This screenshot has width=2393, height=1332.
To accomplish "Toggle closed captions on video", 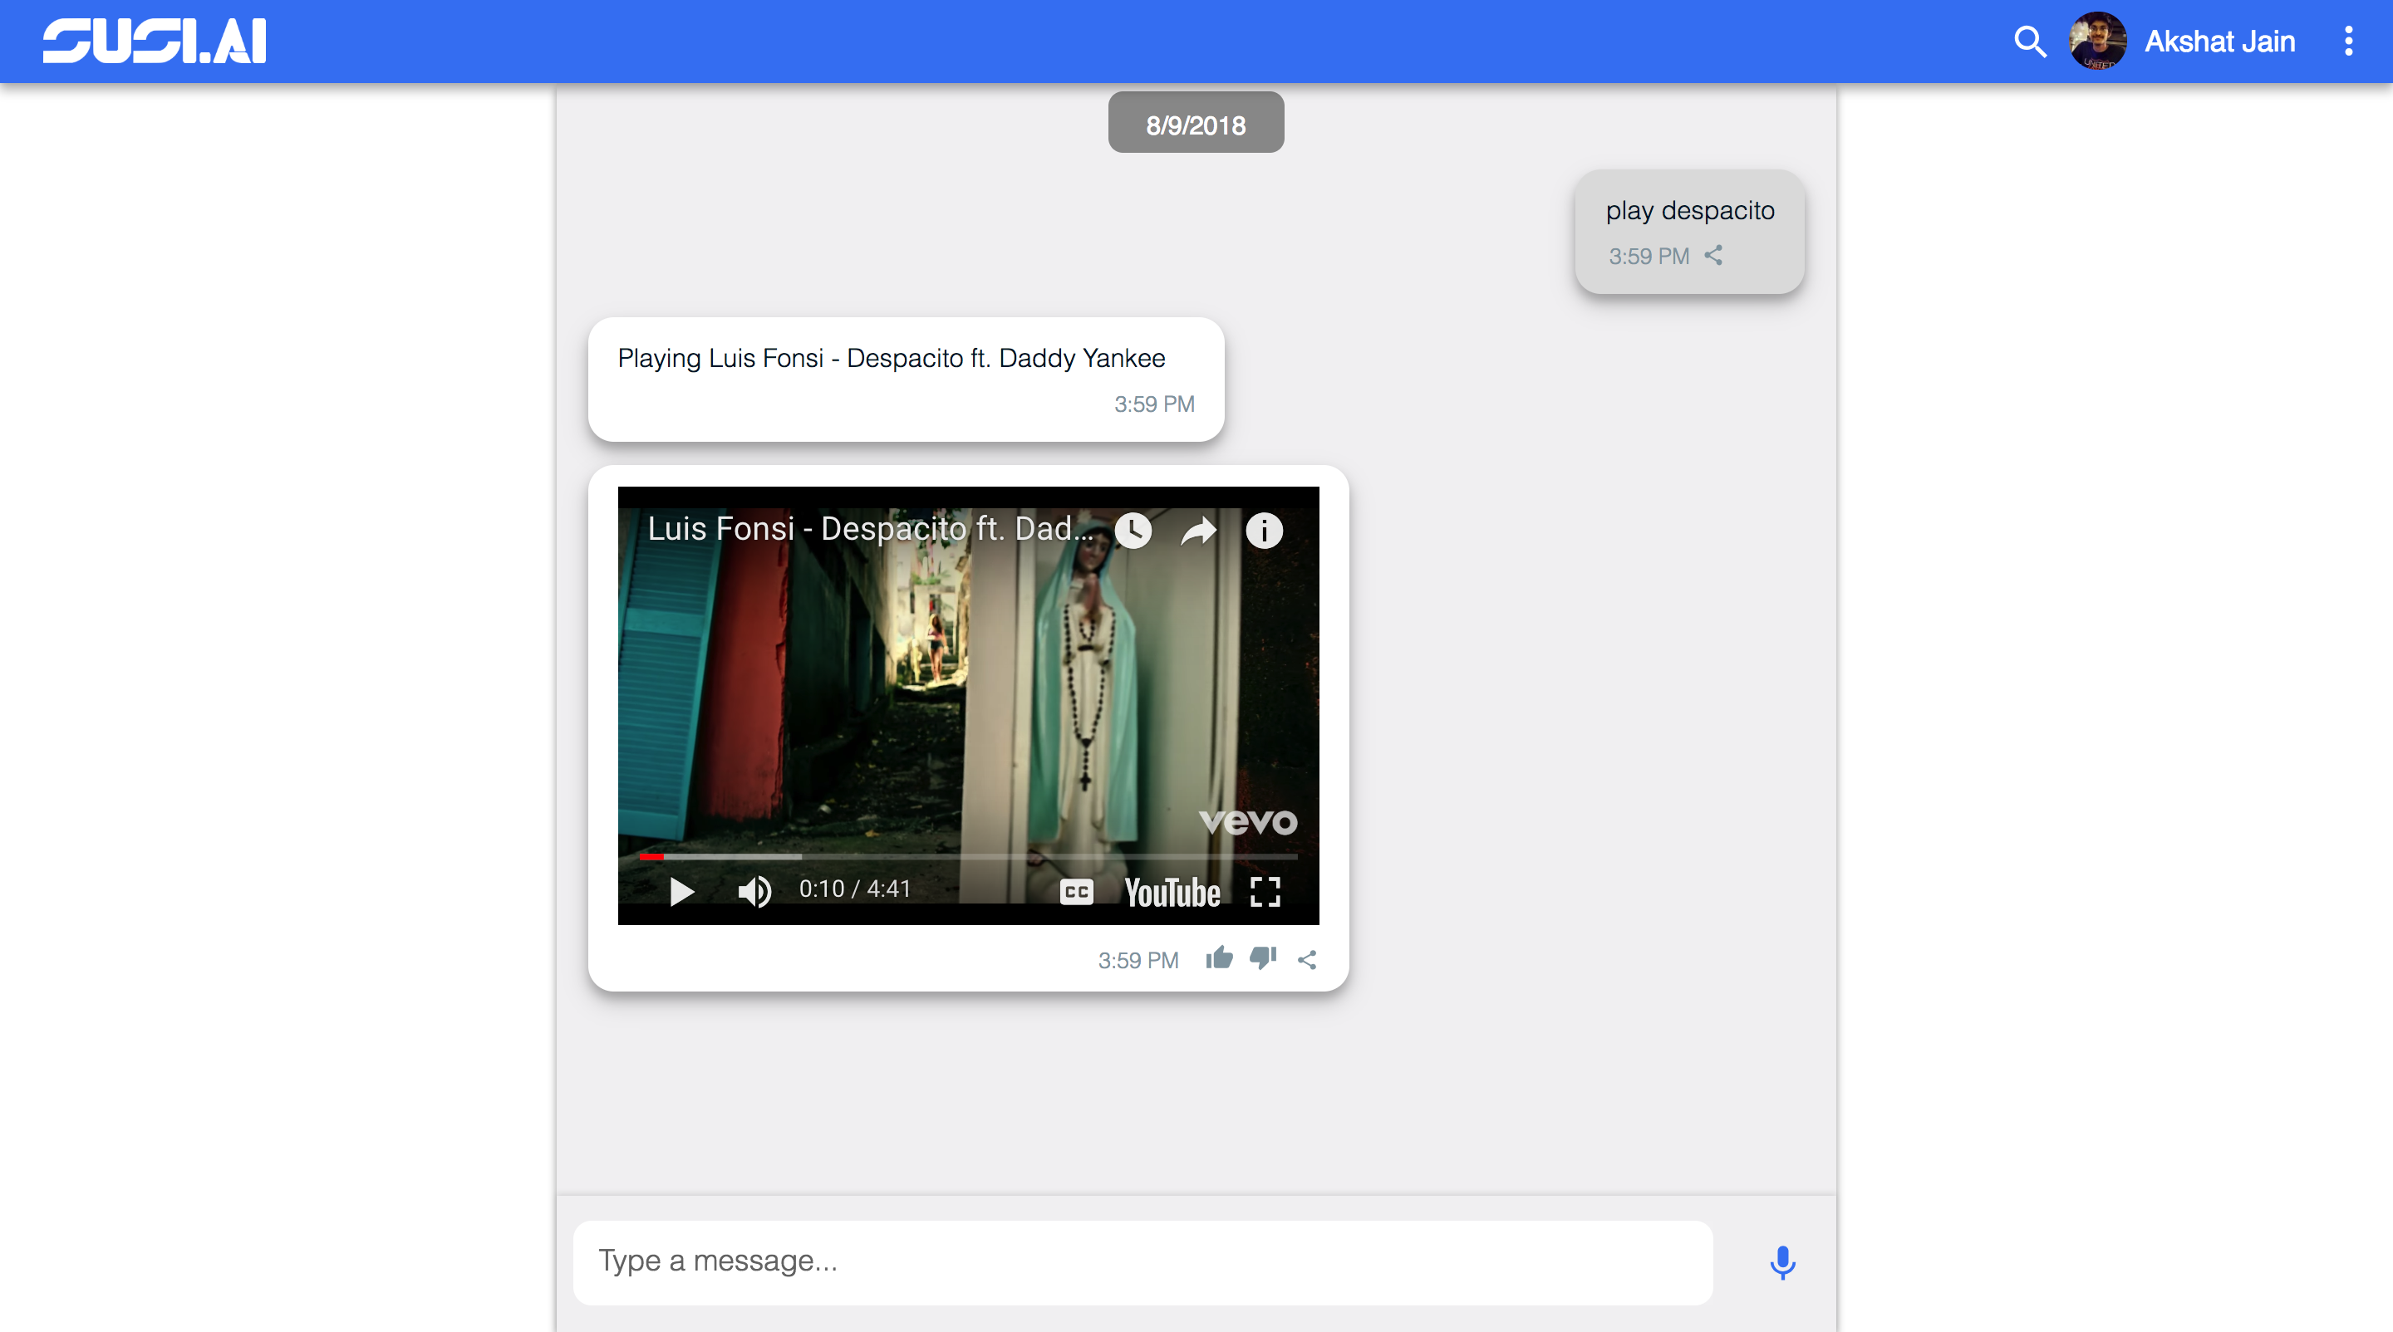I will point(1076,891).
